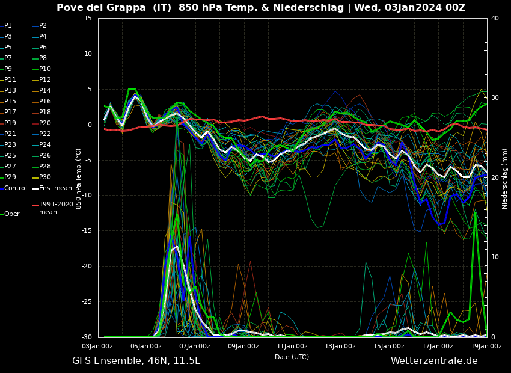Select the P26 legend label

point(45,155)
